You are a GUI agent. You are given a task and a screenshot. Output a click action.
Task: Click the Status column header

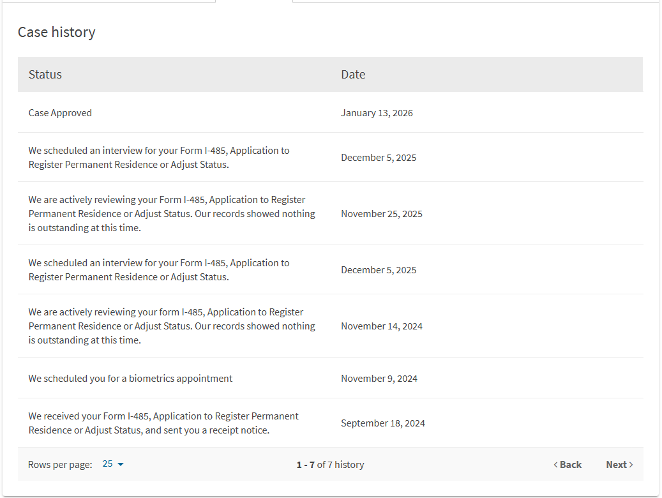[x=45, y=75]
